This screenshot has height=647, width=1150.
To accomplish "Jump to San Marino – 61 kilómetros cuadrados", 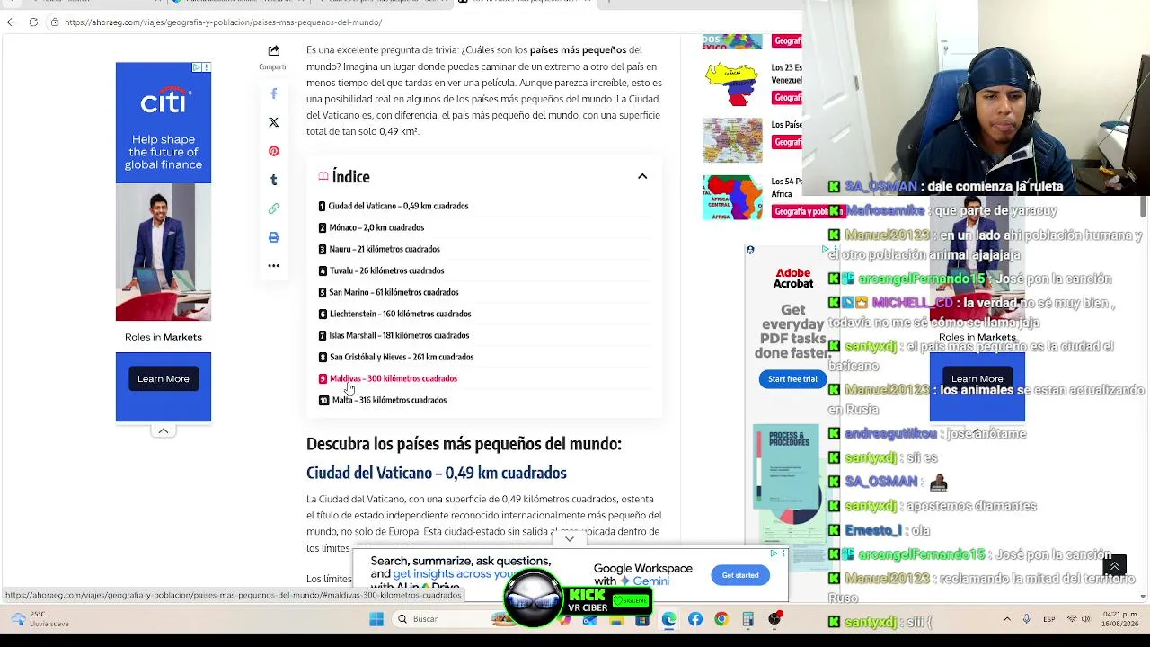I will pos(394,292).
